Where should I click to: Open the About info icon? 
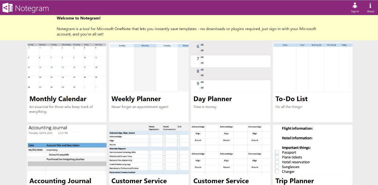(x=370, y=5)
